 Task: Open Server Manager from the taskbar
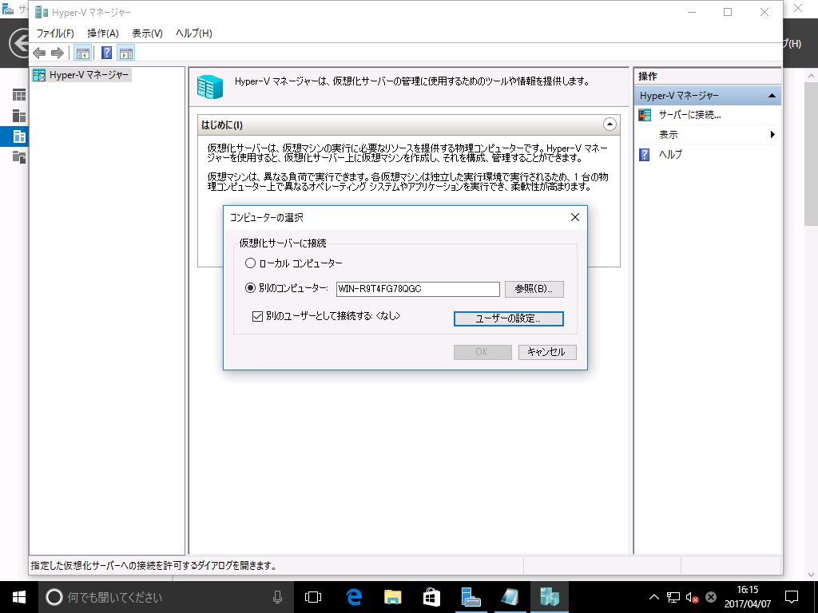point(471,596)
